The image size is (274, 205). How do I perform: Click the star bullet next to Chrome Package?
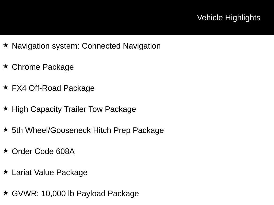(6, 66)
